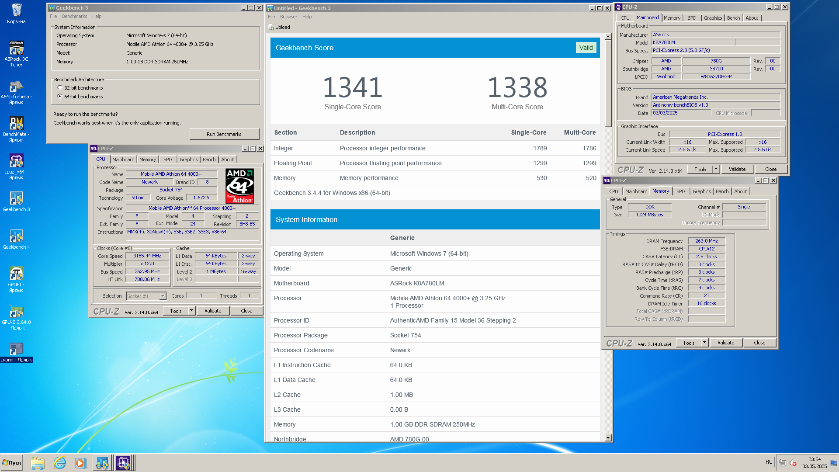This screenshot has height=472, width=839.
Task: Open About tab in CPU-Z CPU window
Action: click(227, 160)
